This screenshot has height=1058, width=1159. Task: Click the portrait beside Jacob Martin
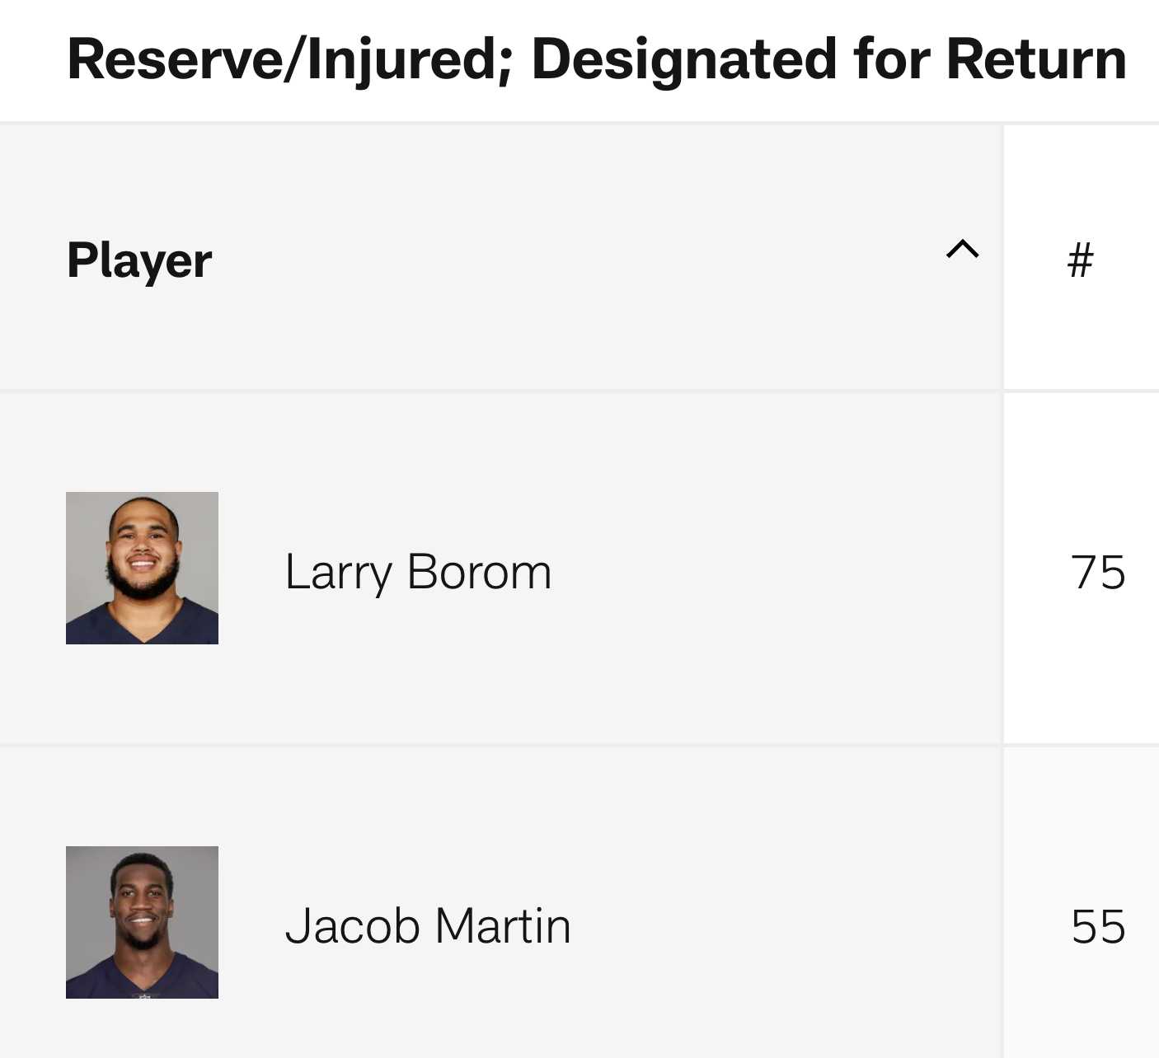pyautogui.click(x=142, y=922)
